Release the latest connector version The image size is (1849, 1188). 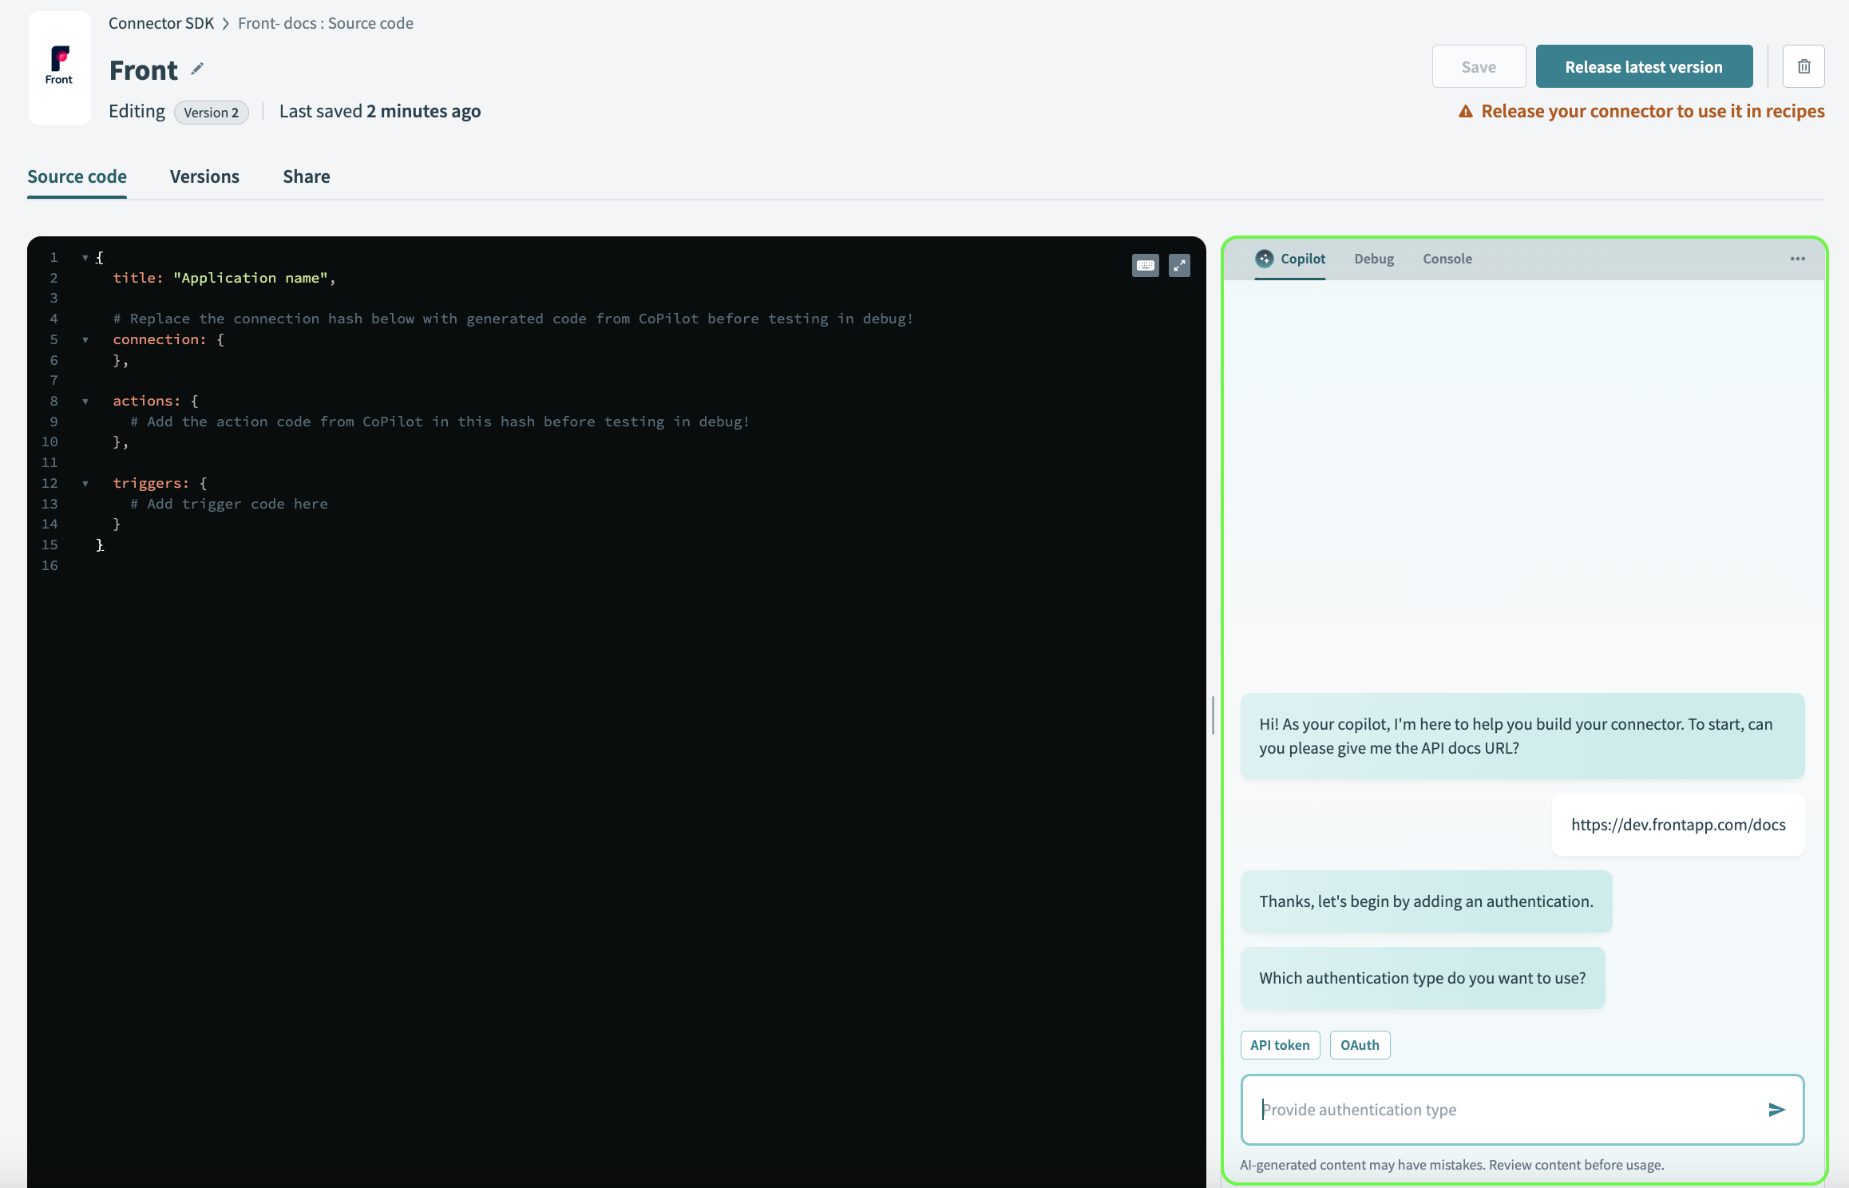click(1644, 66)
